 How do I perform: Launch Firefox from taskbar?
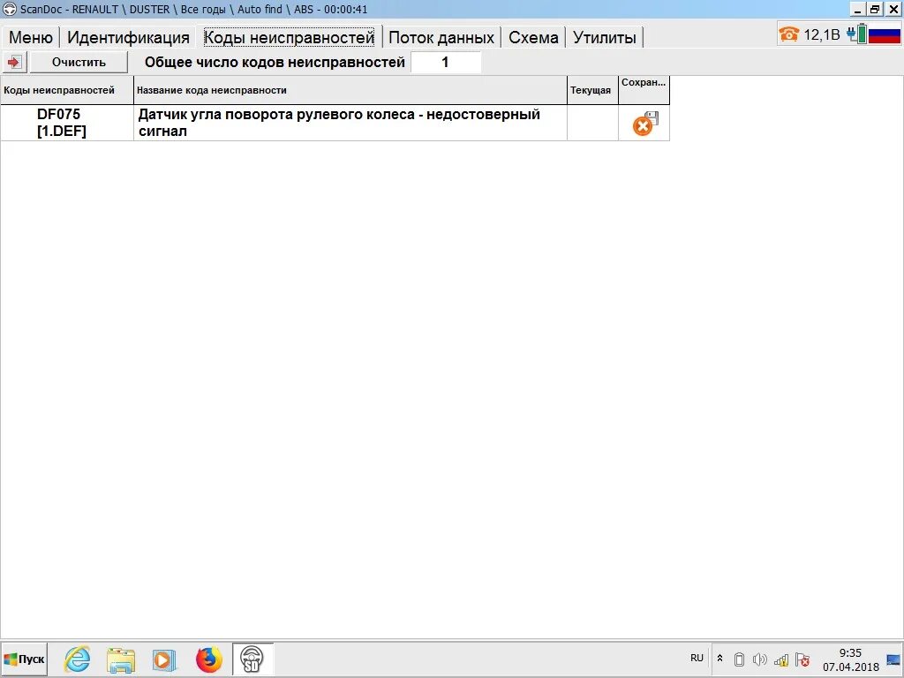pyautogui.click(x=208, y=659)
